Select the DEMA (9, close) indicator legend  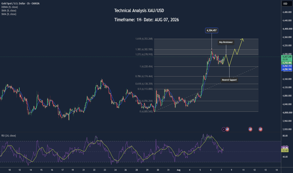pyautogui.click(x=9, y=7)
